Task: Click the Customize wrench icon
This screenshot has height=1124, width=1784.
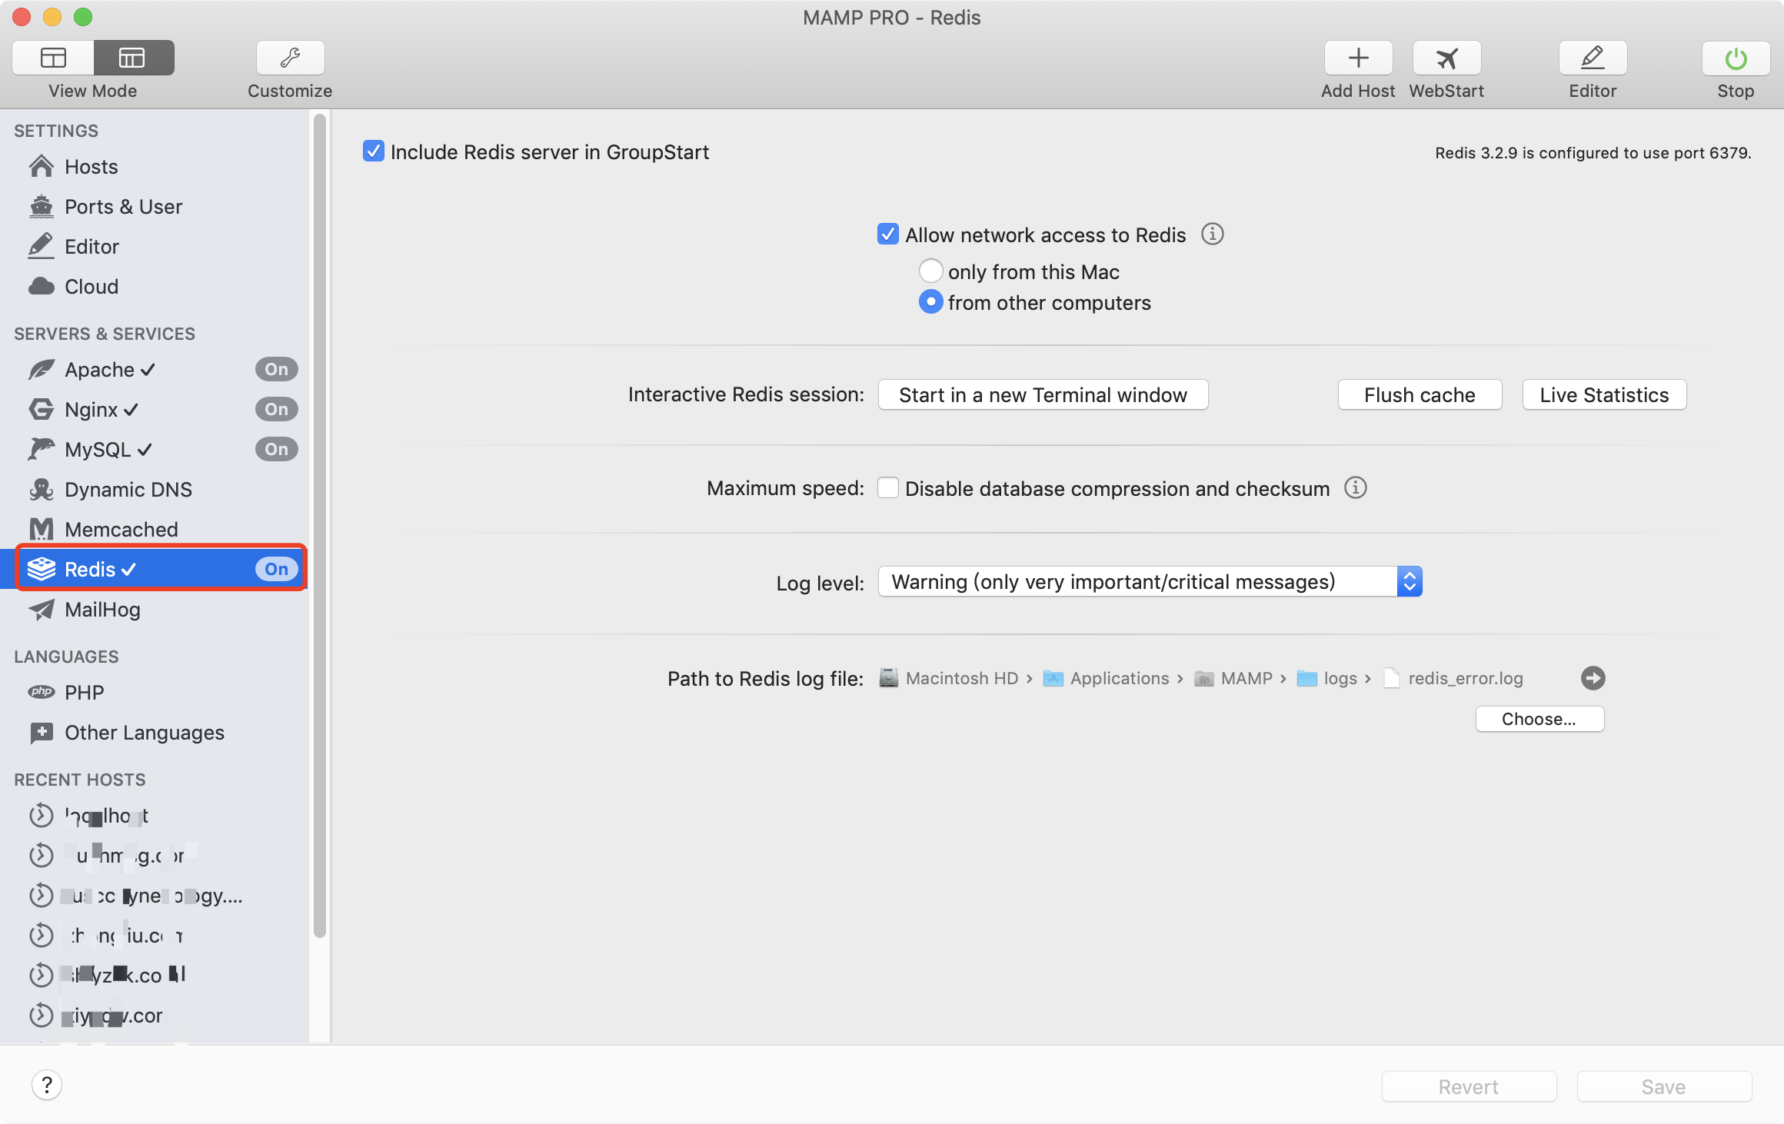Action: tap(290, 58)
